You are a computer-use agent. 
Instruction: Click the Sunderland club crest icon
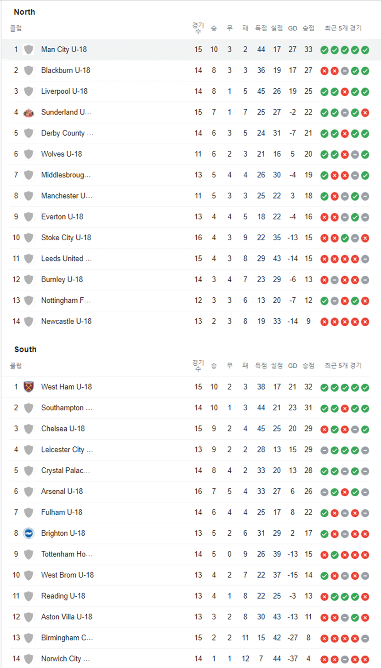click(28, 112)
